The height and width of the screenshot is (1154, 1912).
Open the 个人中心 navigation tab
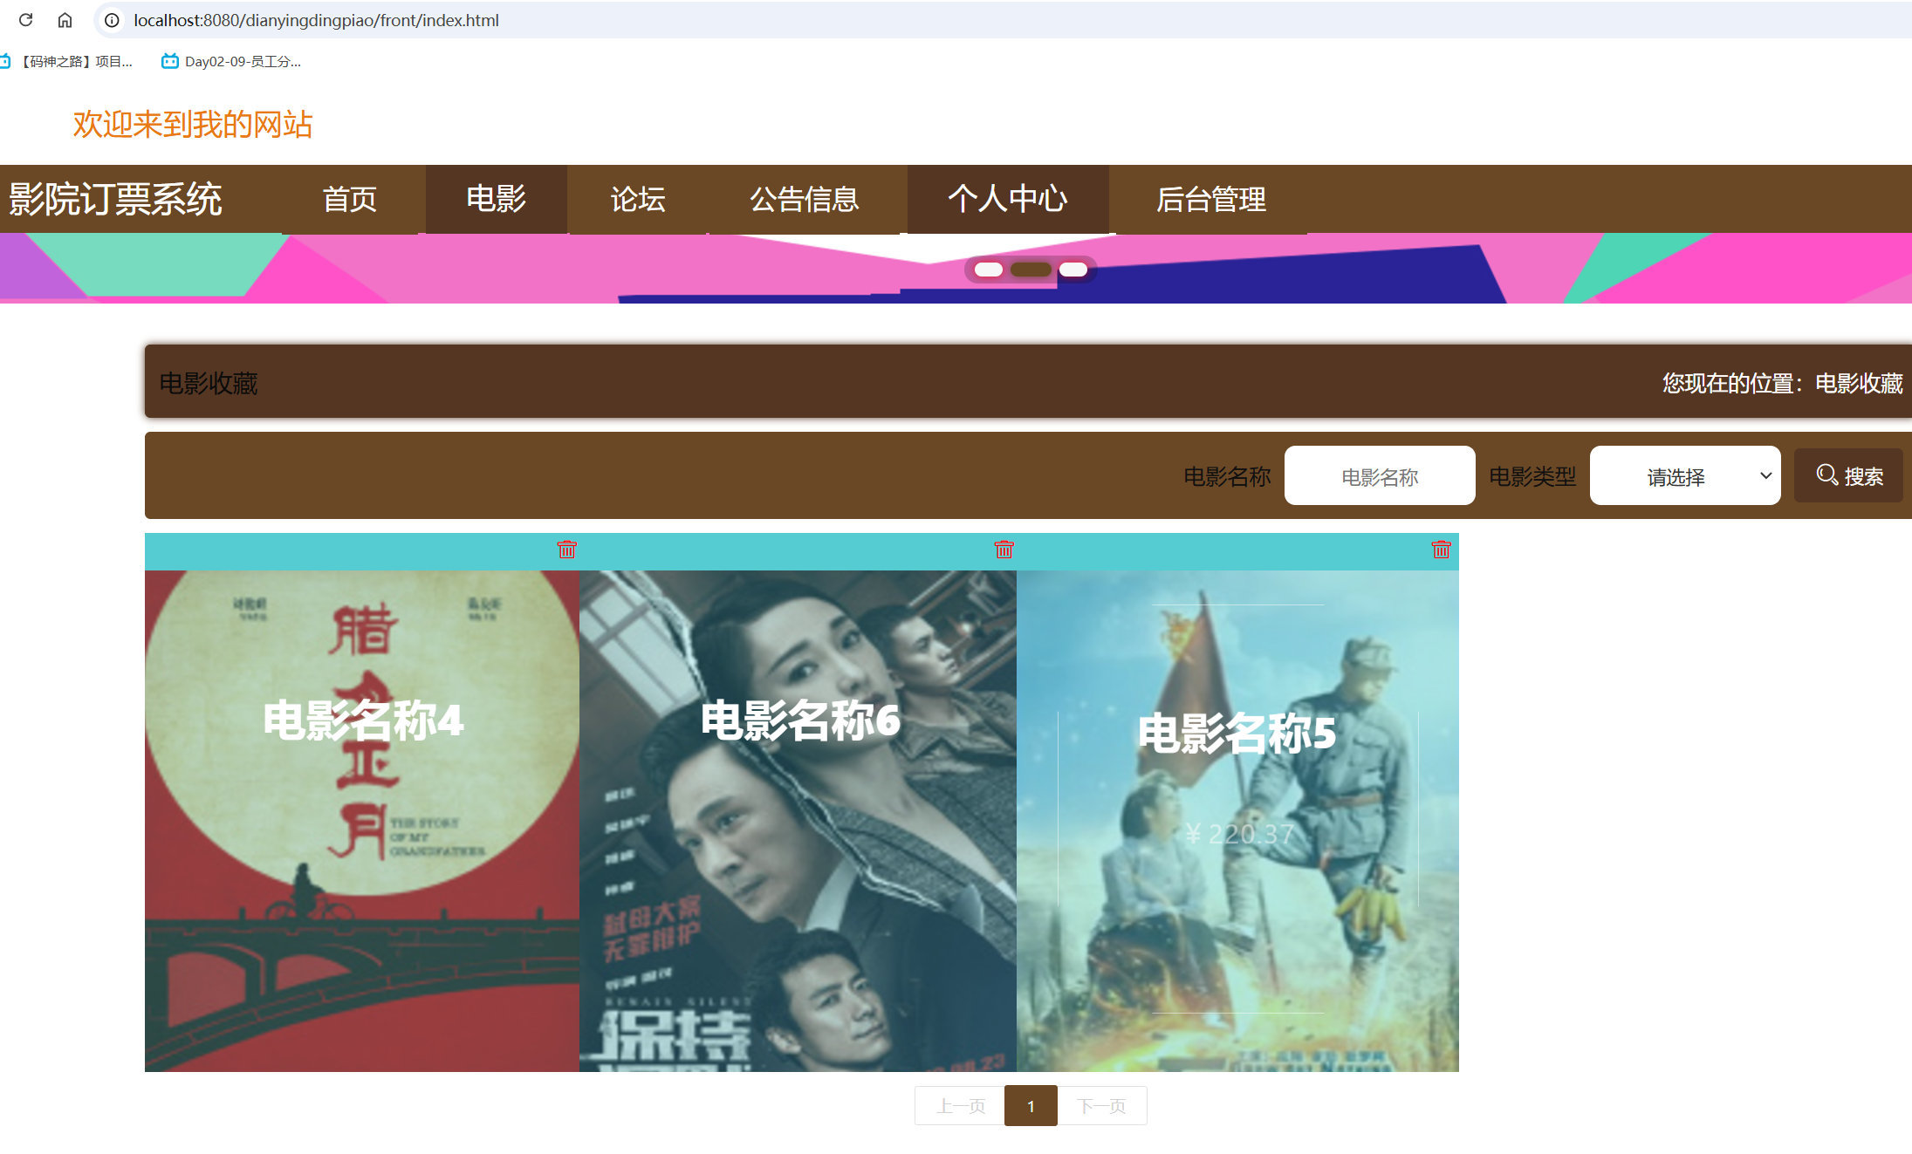pos(1008,199)
